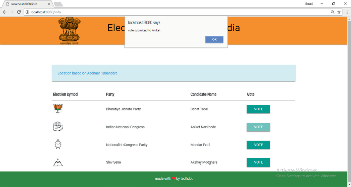Click the Shiv Sena bow and arrow symbol

[x=58, y=162]
